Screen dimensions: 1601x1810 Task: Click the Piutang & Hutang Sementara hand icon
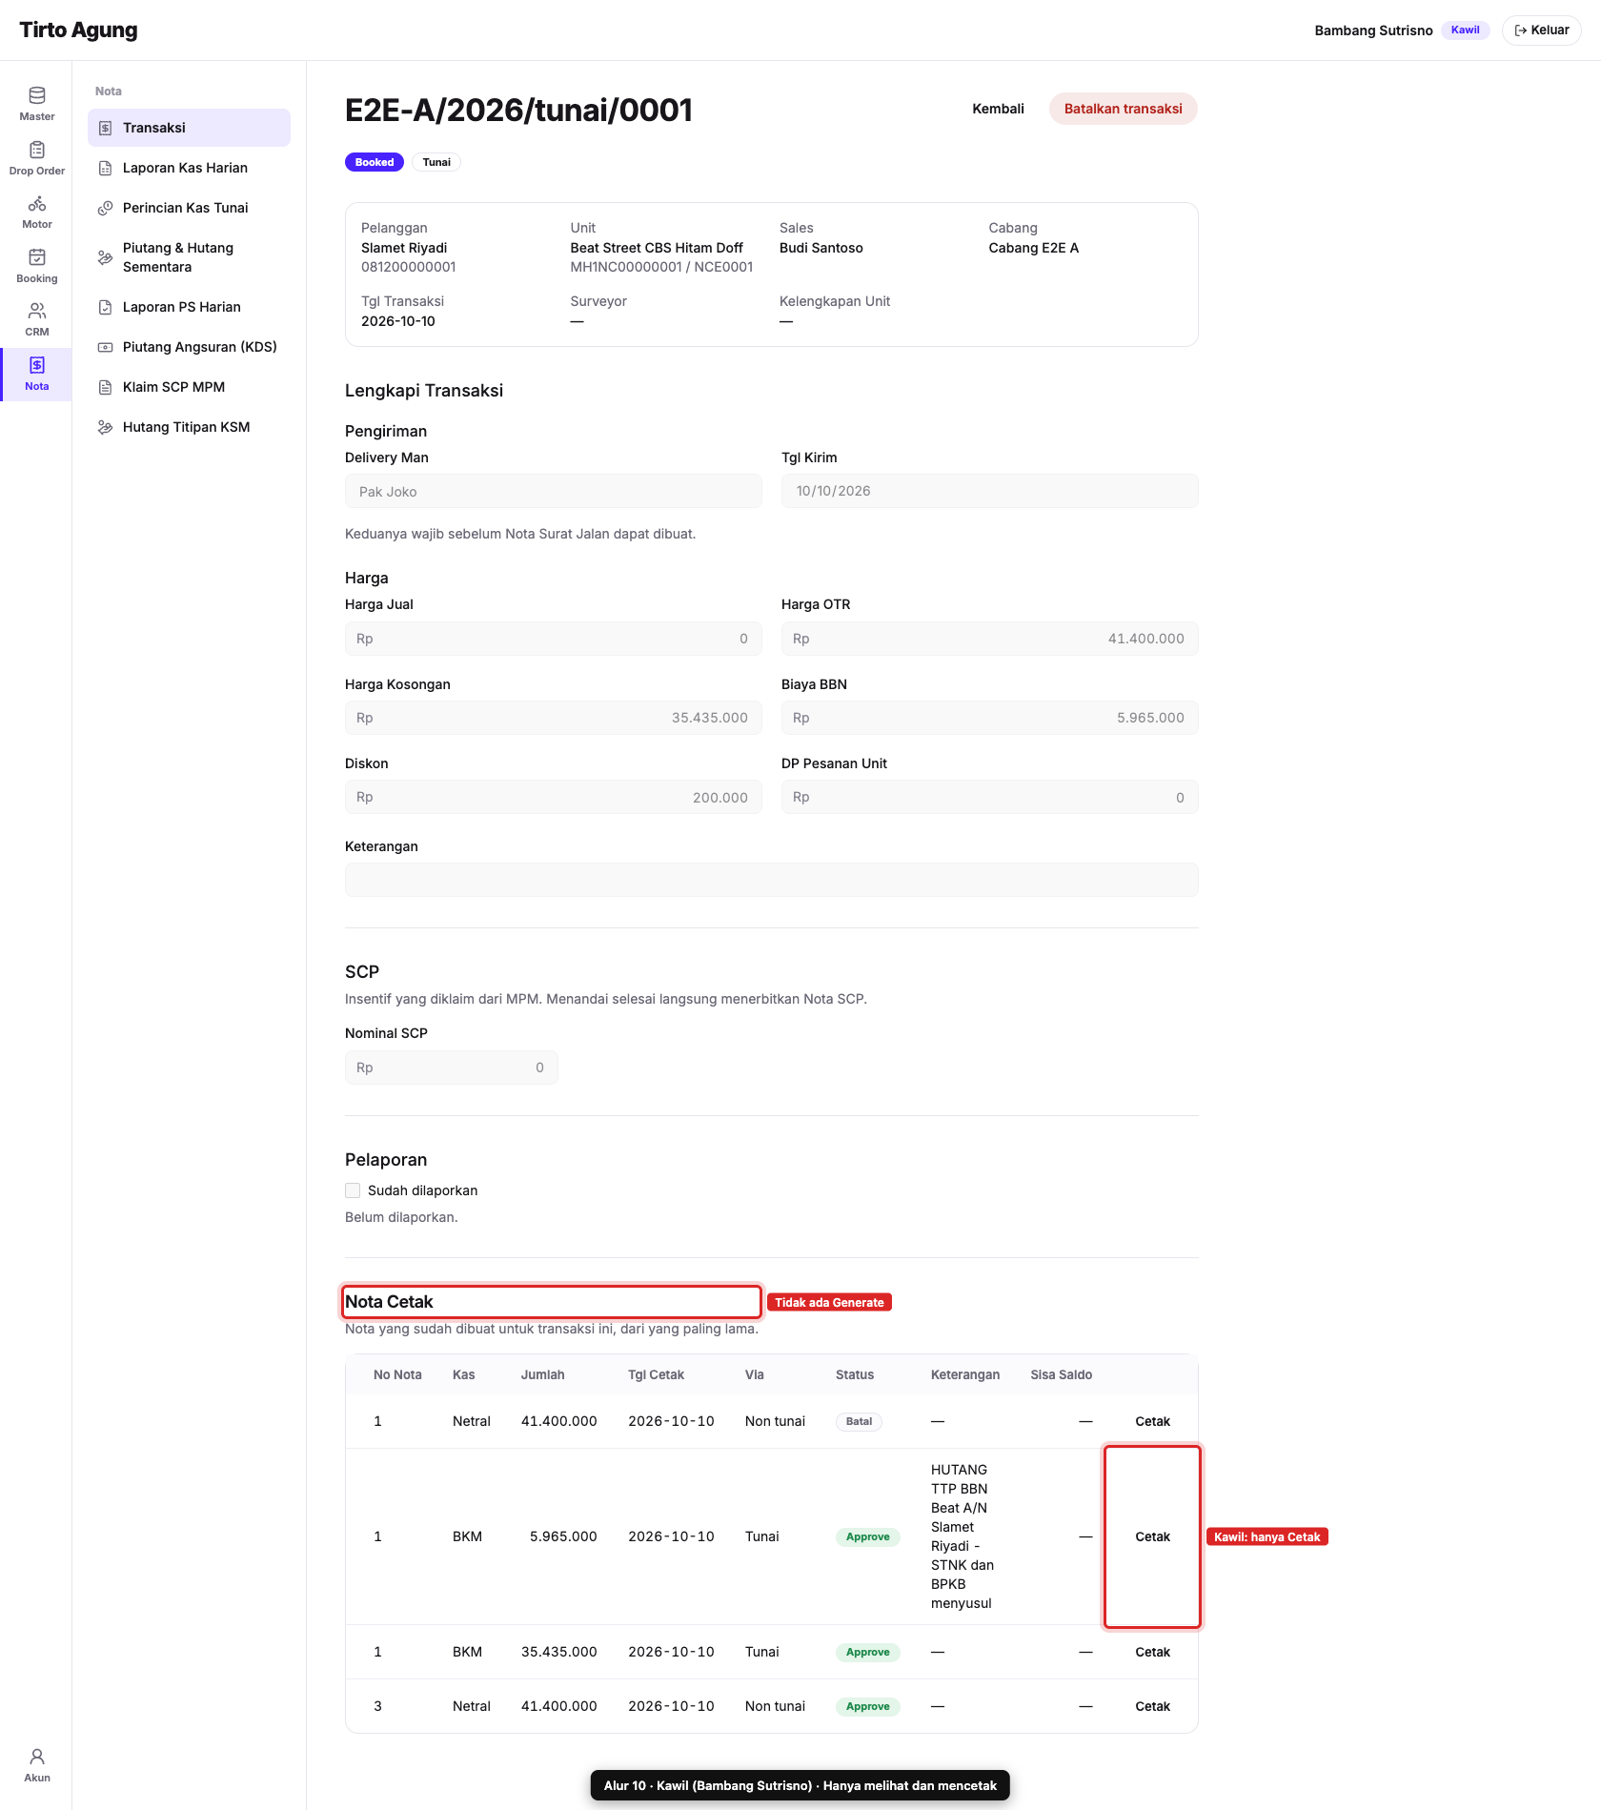click(106, 257)
